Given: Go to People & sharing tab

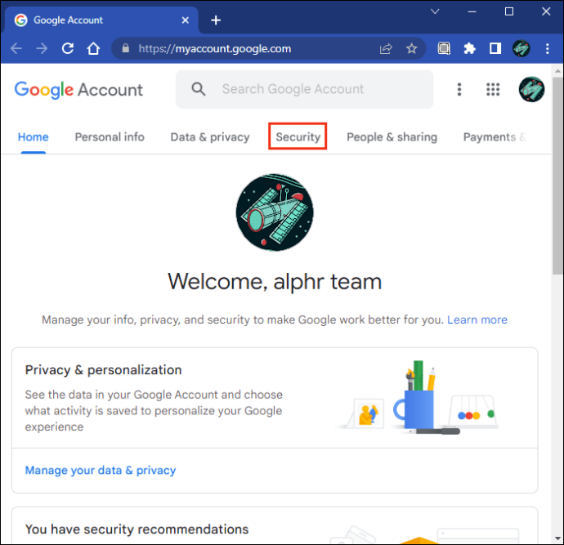Looking at the screenshot, I should coord(392,137).
